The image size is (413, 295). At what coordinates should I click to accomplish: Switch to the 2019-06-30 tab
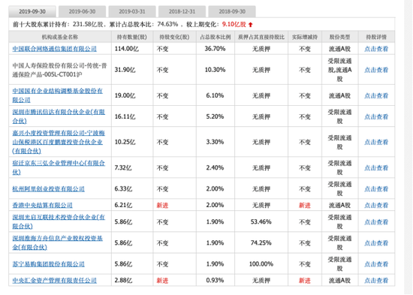pyautogui.click(x=82, y=11)
